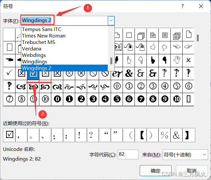Select circled number 8 outline symbol
This screenshot has width=211, height=180.
coord(21,99)
